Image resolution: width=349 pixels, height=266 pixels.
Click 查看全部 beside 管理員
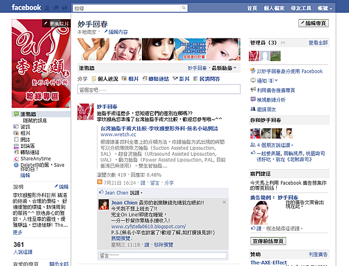(318, 42)
